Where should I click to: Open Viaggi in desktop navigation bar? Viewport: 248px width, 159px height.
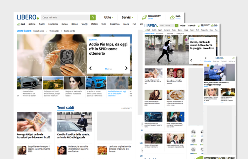pyautogui.click(x=84, y=24)
